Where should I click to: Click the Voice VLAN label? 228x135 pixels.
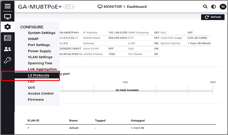click(91, 49)
